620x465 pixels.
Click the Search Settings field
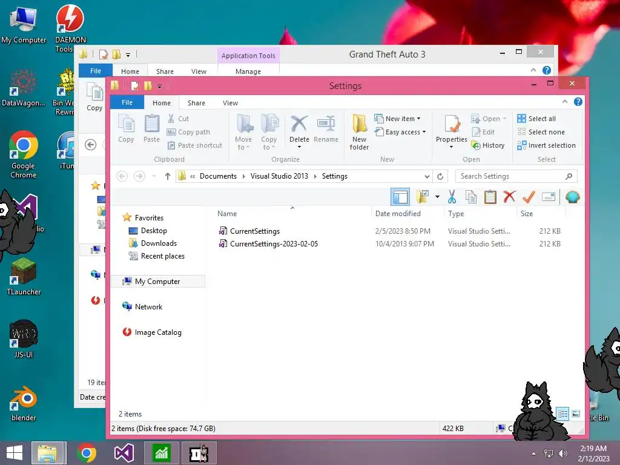click(x=516, y=176)
